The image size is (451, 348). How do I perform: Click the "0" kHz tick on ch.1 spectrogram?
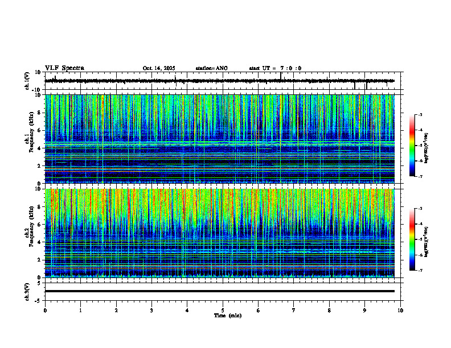click(x=40, y=183)
